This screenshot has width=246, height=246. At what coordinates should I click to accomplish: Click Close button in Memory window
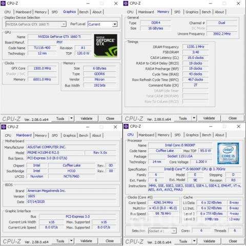coord(233,118)
